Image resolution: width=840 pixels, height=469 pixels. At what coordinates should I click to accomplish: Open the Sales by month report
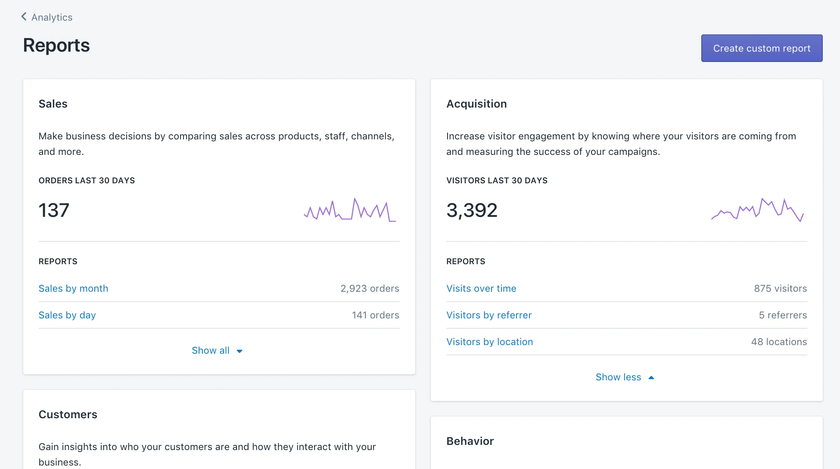tap(73, 288)
